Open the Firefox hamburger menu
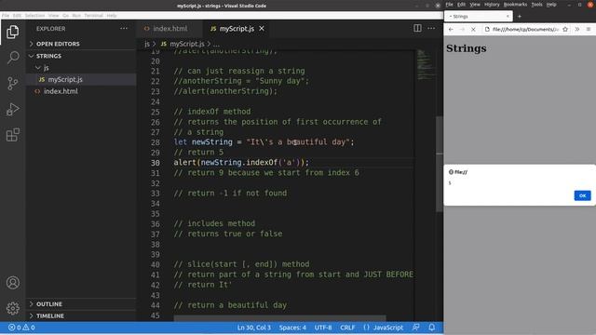Screen dimensions: 596x335 pos(589,29)
